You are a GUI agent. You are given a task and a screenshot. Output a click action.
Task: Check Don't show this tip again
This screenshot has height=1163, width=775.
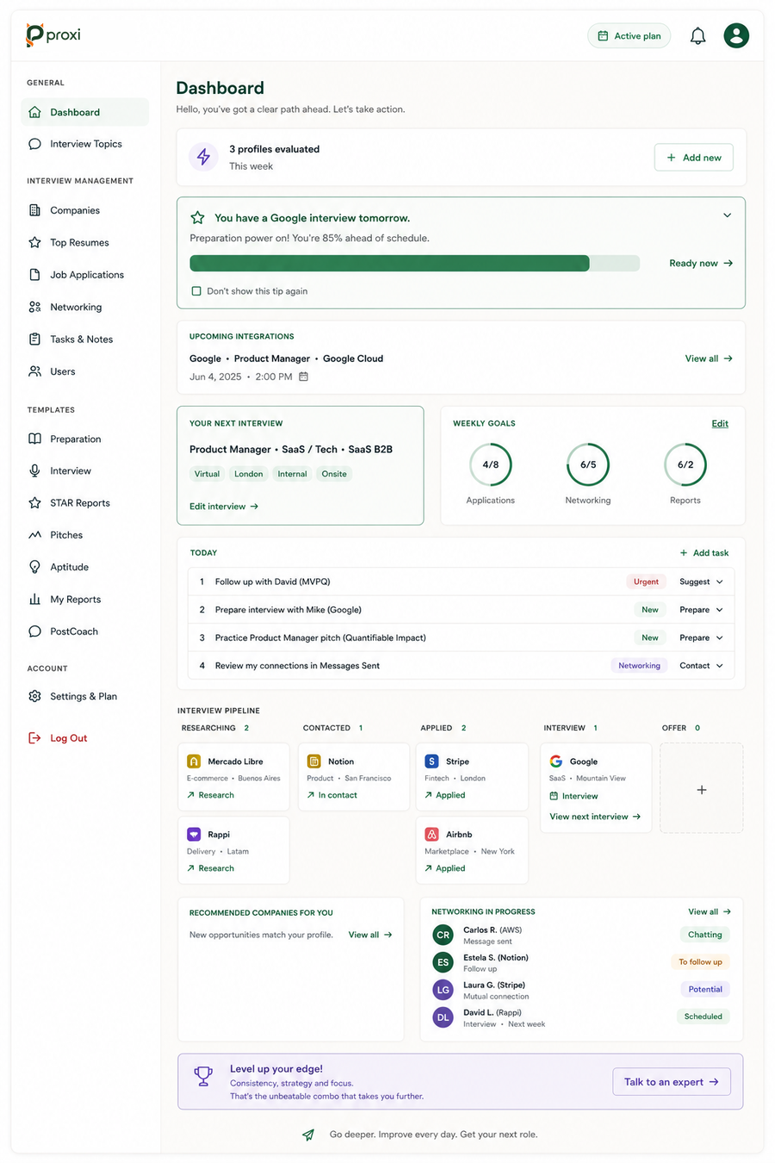(x=196, y=291)
